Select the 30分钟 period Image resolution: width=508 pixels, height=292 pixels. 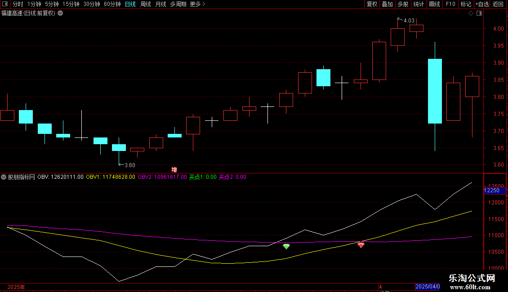click(x=91, y=4)
